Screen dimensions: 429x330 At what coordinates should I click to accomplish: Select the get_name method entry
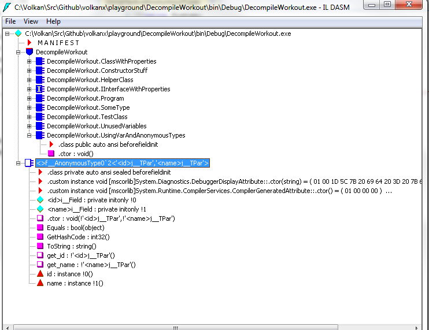click(x=91, y=265)
